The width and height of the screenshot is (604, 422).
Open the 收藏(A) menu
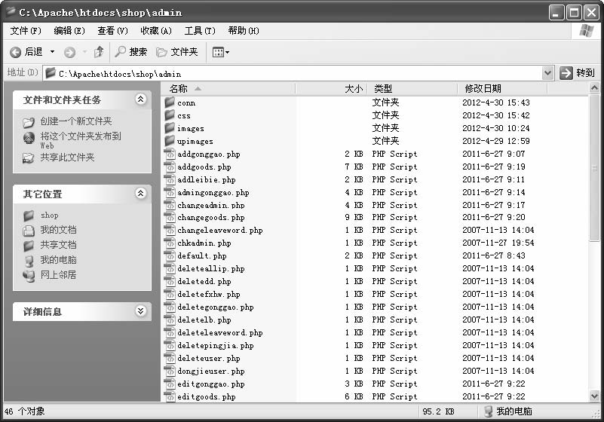coord(156,31)
